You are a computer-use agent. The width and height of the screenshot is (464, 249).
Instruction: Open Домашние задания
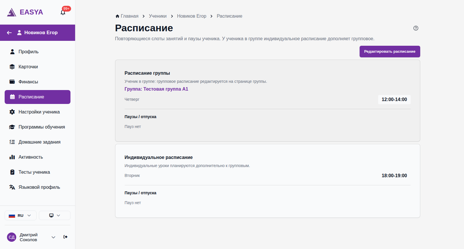pos(37,142)
